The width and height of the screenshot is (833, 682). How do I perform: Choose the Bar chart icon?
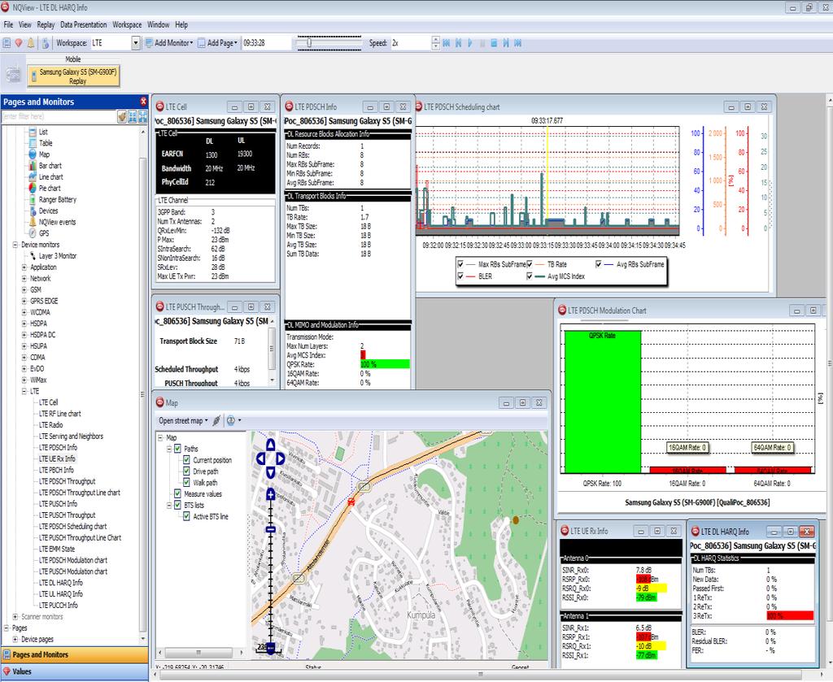pyautogui.click(x=33, y=166)
